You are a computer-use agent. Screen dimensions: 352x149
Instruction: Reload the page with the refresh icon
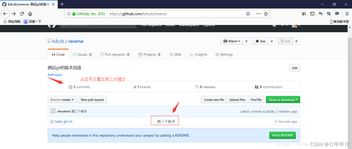click(x=22, y=14)
